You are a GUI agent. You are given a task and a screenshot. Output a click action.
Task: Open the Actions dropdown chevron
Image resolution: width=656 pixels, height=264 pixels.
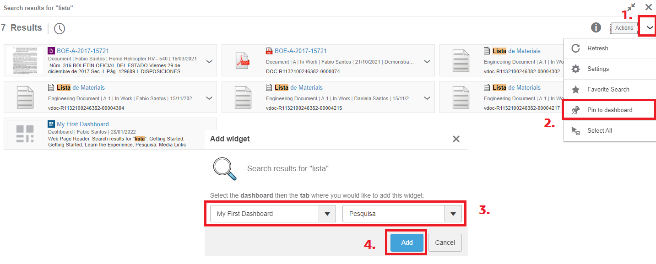650,28
